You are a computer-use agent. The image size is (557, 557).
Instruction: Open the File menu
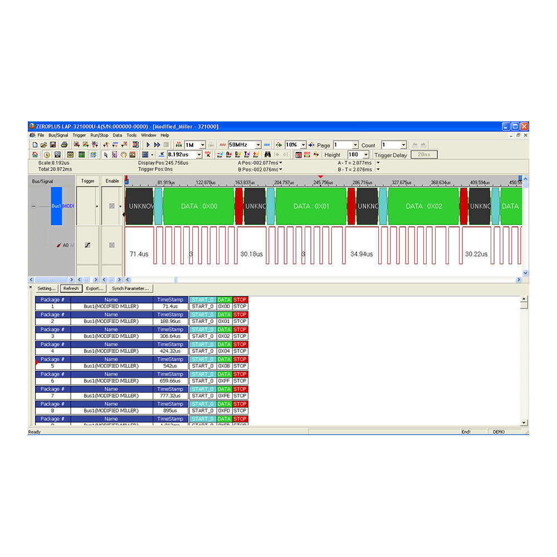point(41,135)
